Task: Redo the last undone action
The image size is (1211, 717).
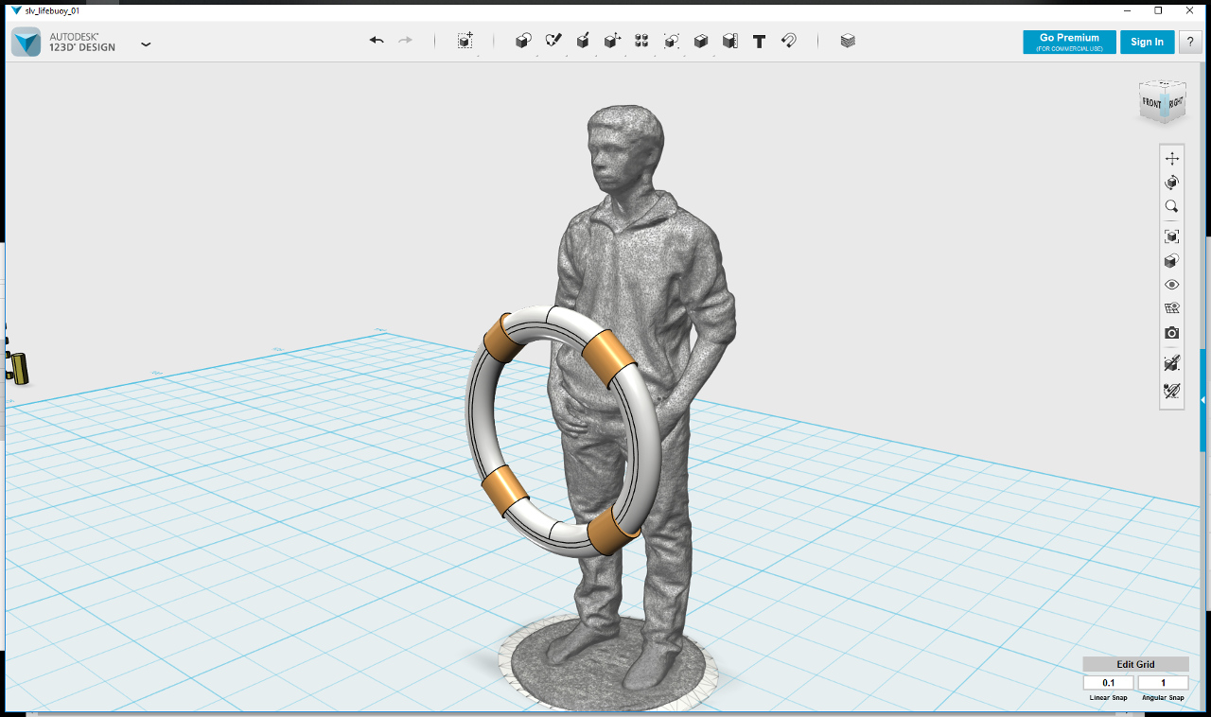Action: click(x=406, y=41)
